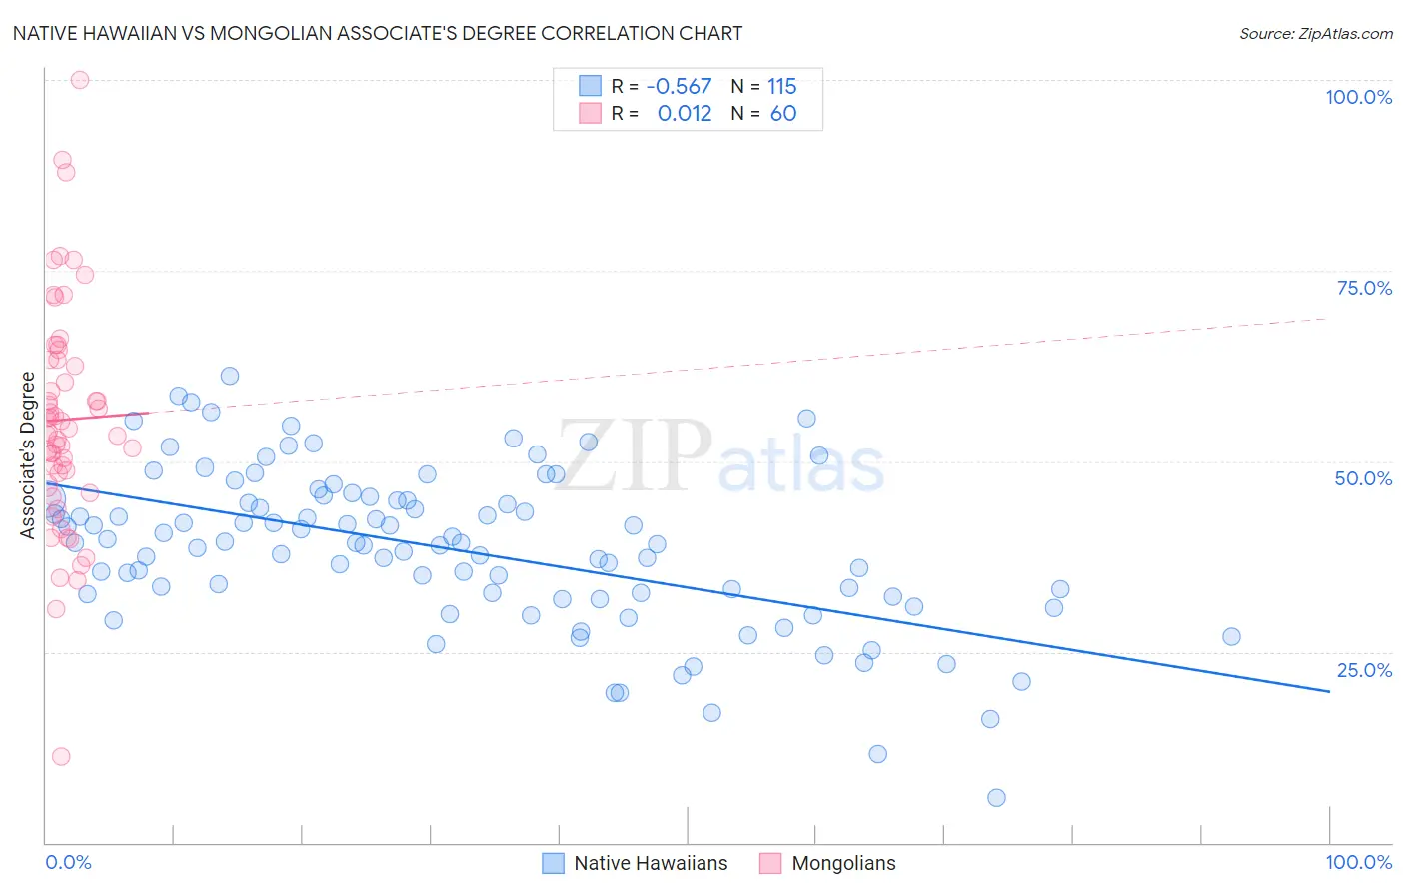Click the Associate's Degree axis title

pos(28,455)
